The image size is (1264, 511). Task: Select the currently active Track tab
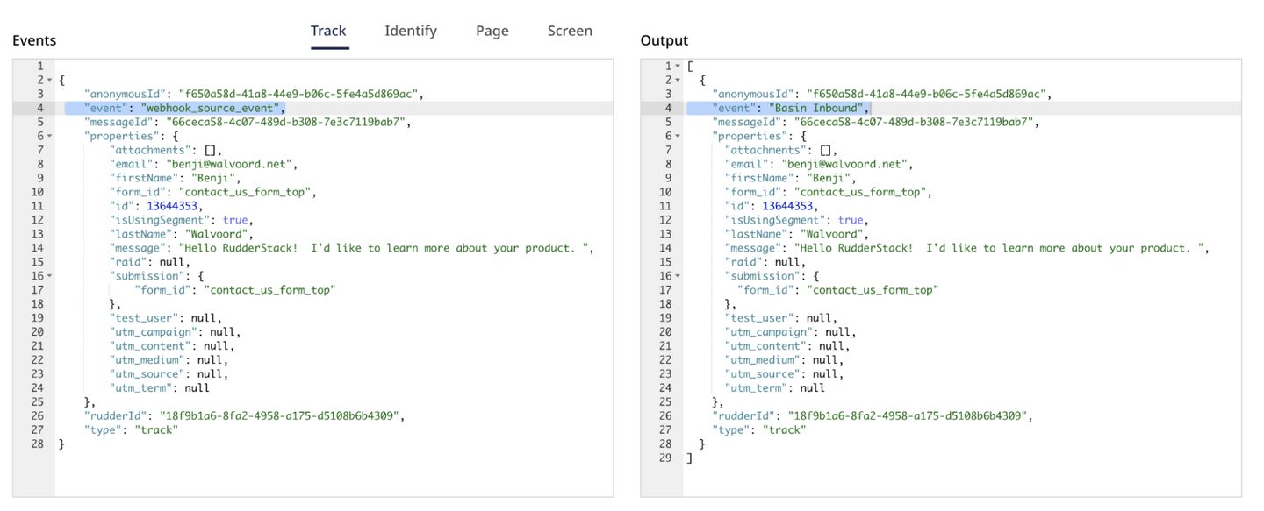[x=328, y=30]
